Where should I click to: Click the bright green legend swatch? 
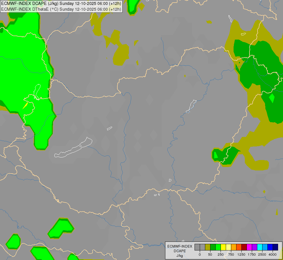coord(218,247)
